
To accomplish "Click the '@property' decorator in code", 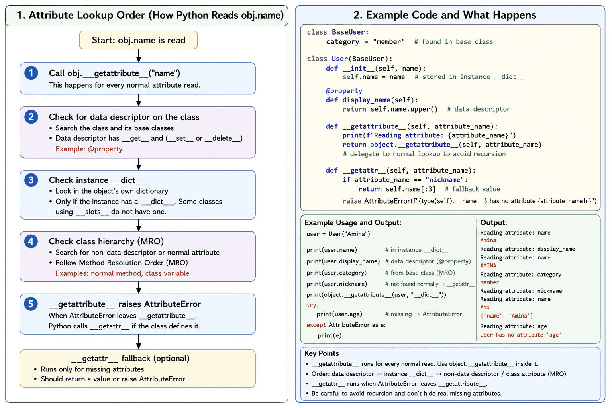I will click(x=344, y=91).
